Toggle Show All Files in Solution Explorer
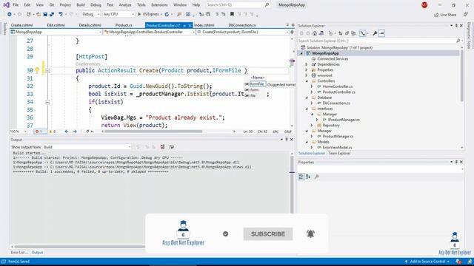The height and width of the screenshot is (266, 474). (x=353, y=33)
